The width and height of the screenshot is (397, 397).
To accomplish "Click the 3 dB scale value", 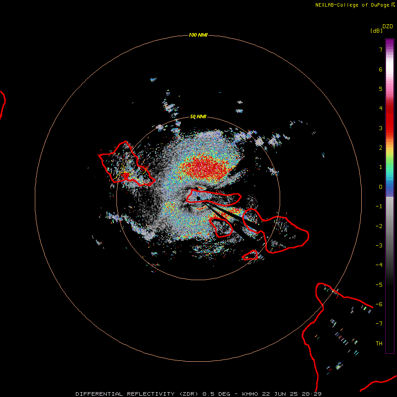I will (x=381, y=128).
